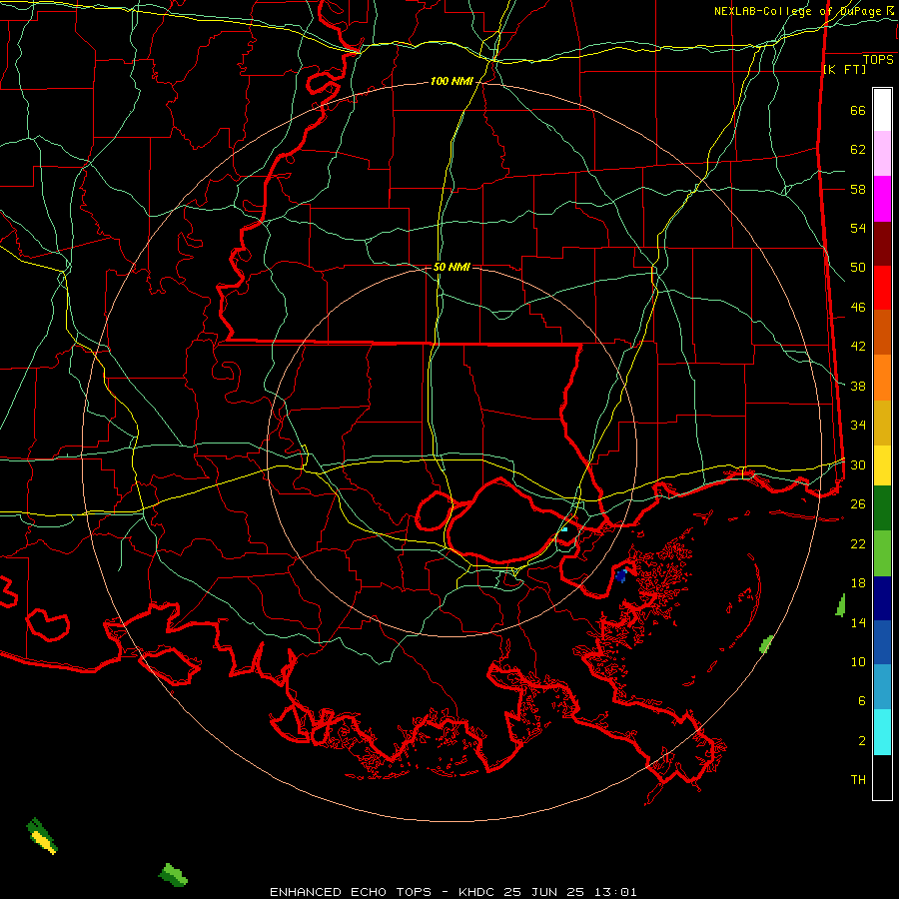Click the legend value '6'
The height and width of the screenshot is (899, 899).
point(862,701)
